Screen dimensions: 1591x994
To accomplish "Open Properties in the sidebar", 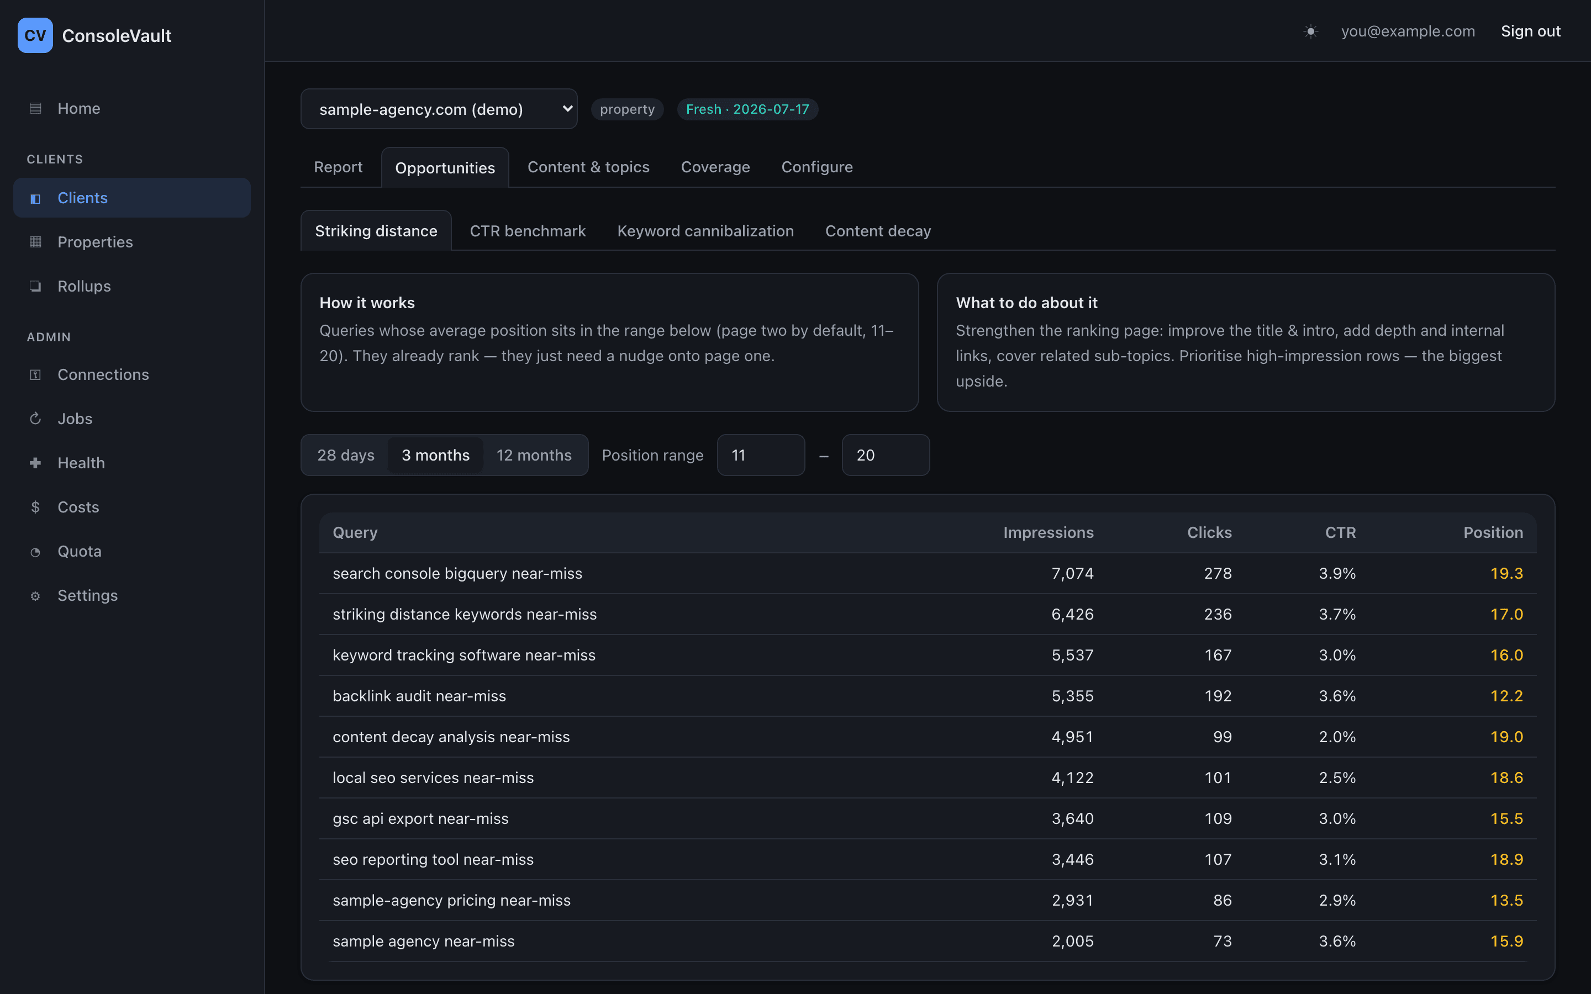I will click(x=131, y=242).
